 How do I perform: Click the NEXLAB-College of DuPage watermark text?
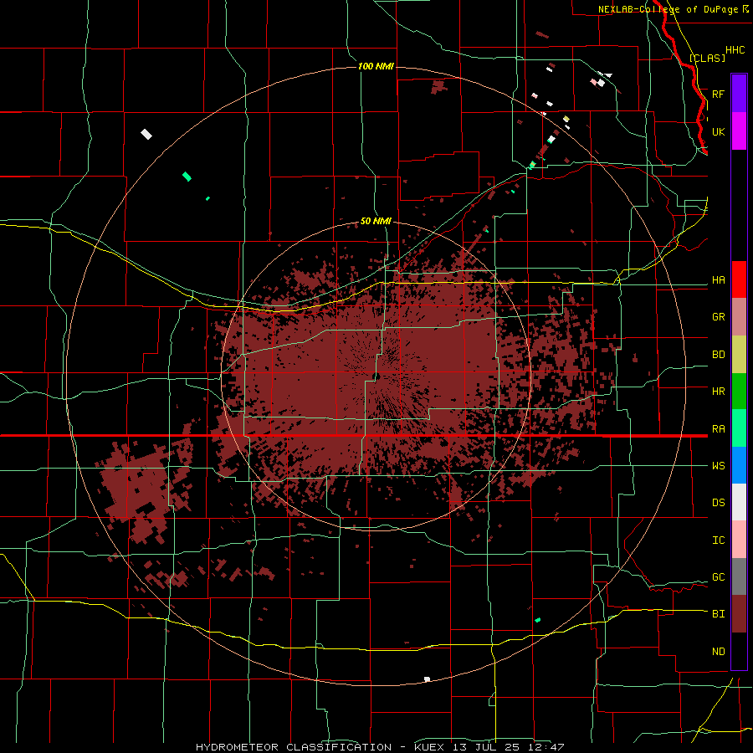(668, 9)
